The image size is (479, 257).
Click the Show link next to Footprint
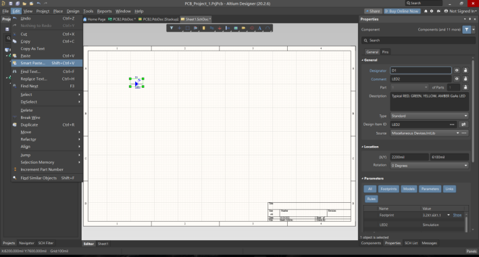coord(457,215)
